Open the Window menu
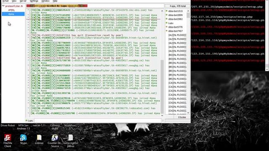Screen dimensions: 269x151 tap(45, 1)
